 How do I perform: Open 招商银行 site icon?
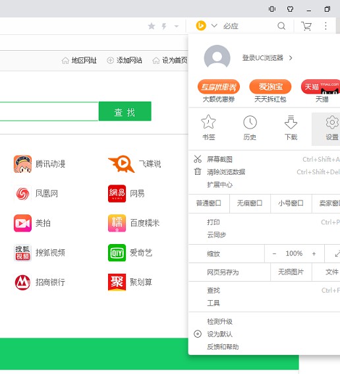(x=22, y=282)
